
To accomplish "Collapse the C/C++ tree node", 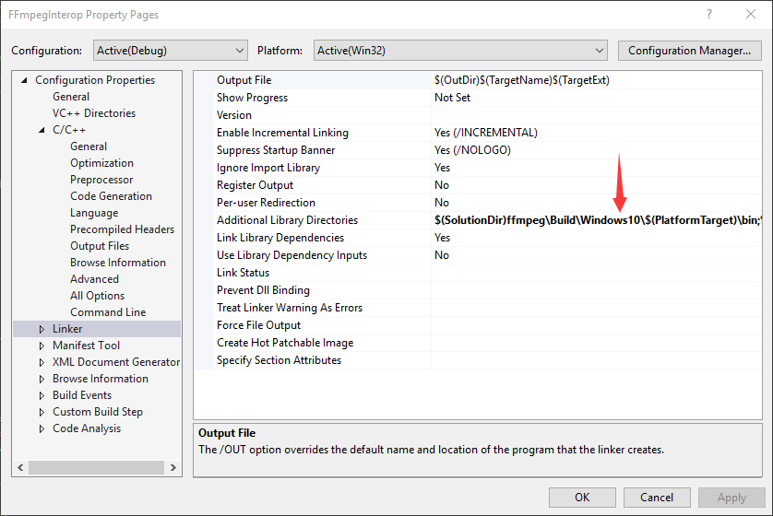I will pyautogui.click(x=42, y=130).
